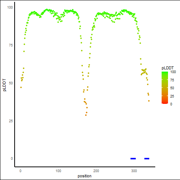Click the 0 tick label on y-axis
The height and width of the screenshot is (180, 180).
click(12, 159)
